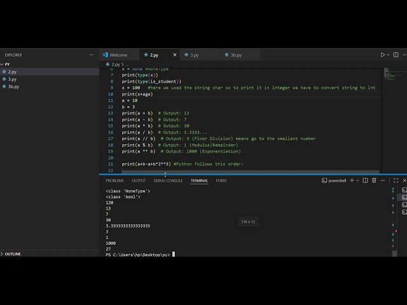Click the editor minimap preview
Viewport: 407px width, 305px height.
coord(394,74)
